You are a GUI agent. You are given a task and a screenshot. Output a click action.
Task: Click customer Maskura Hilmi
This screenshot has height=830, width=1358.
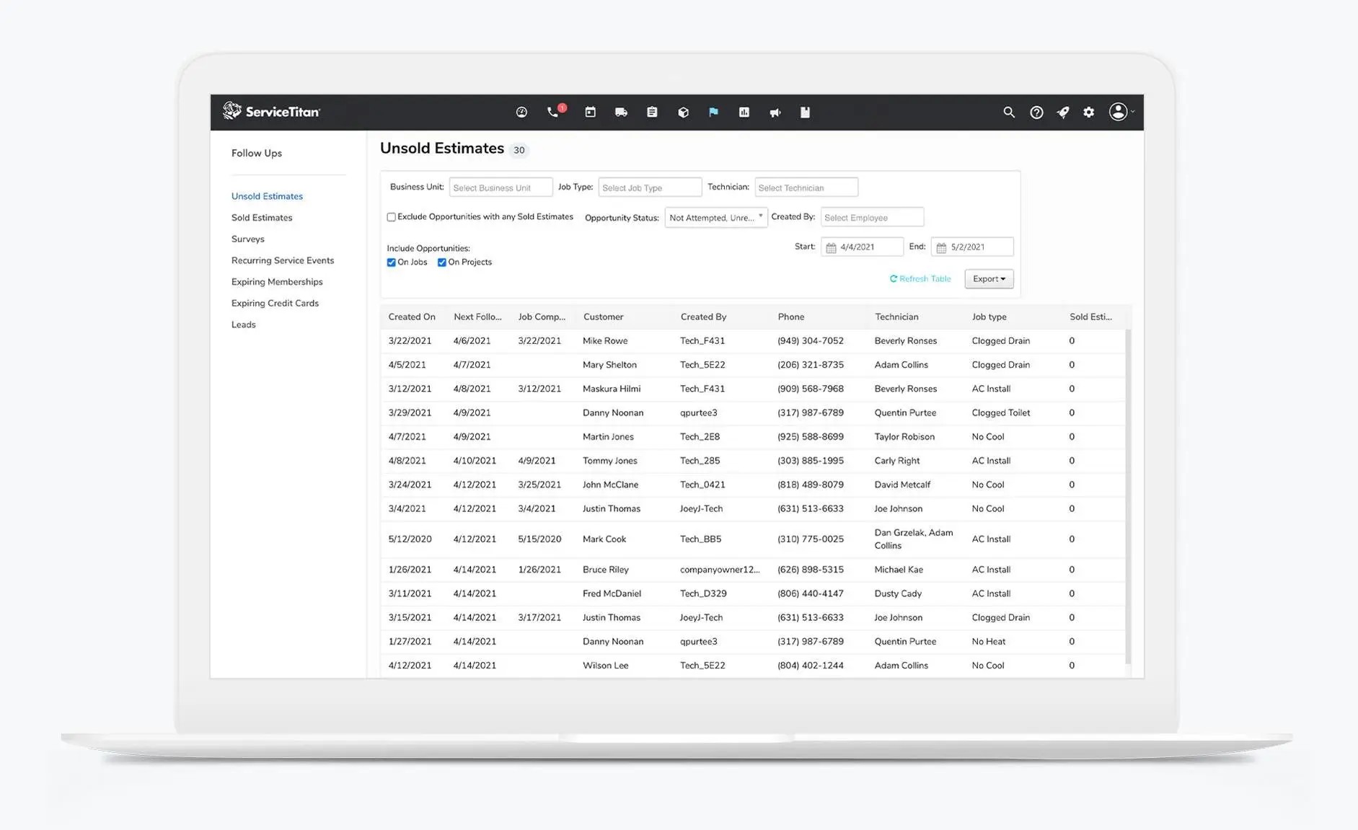[612, 389]
